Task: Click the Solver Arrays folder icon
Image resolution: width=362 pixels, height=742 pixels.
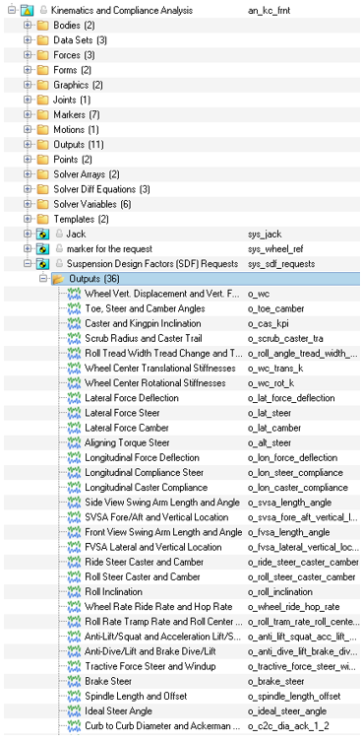Action: point(42,174)
